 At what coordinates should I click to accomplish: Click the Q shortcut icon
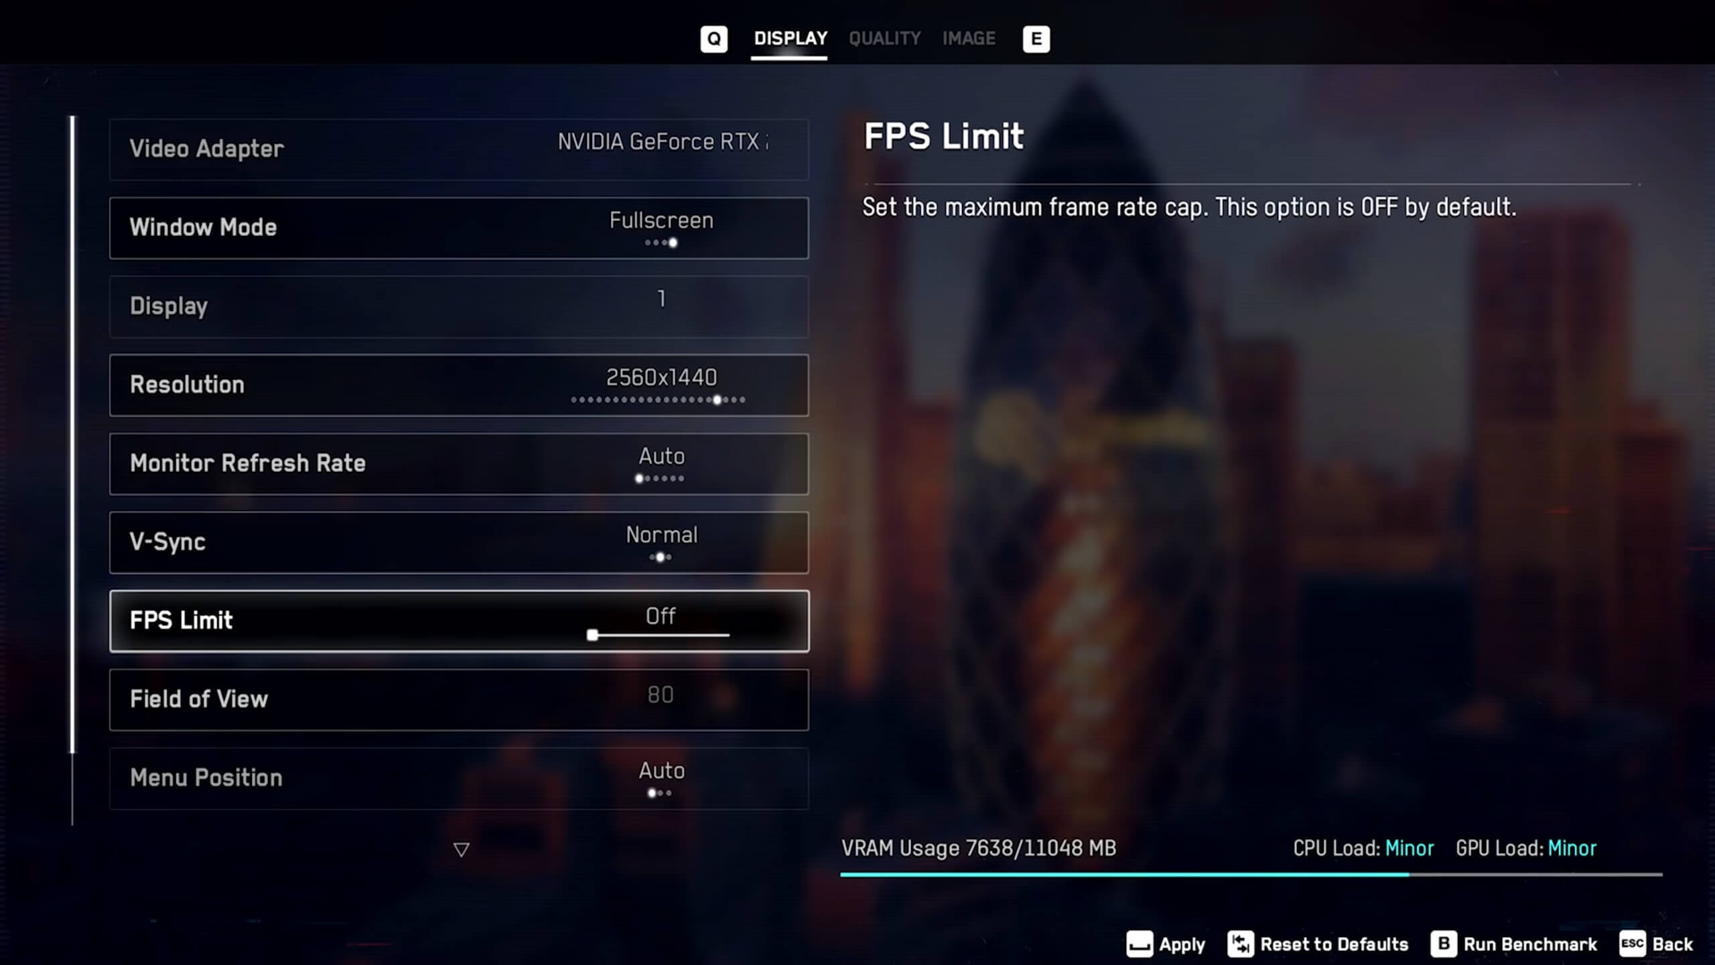[713, 38]
